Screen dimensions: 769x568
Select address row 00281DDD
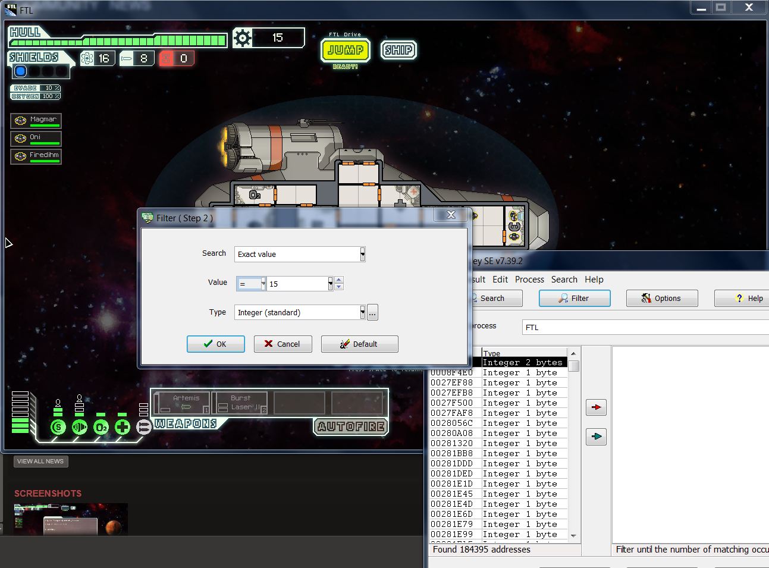click(x=498, y=463)
